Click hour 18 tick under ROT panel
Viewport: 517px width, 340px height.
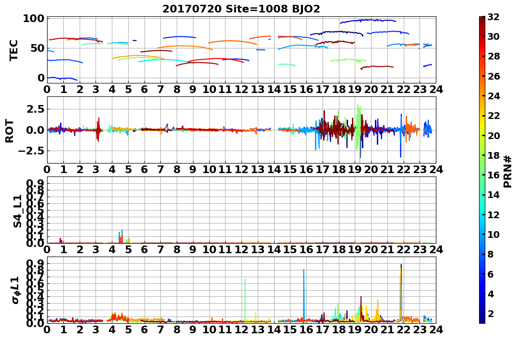(338, 169)
